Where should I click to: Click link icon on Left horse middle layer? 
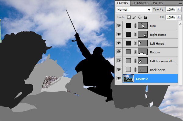coord(135,61)
